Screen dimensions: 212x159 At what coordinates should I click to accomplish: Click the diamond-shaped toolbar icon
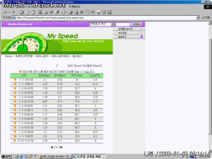coord(98,12)
